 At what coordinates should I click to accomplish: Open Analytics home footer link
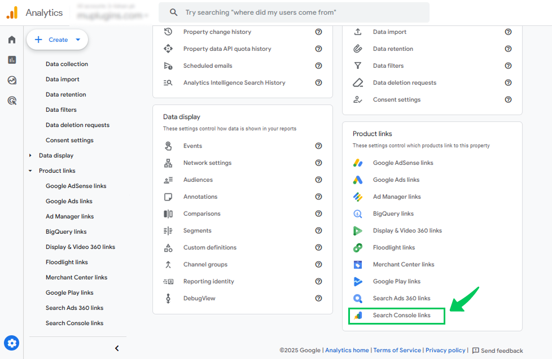347,350
